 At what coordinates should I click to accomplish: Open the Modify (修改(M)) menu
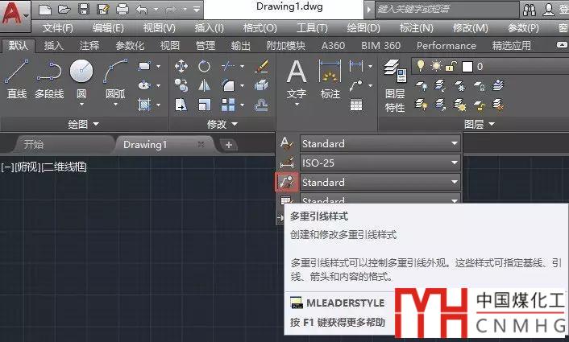click(x=471, y=28)
